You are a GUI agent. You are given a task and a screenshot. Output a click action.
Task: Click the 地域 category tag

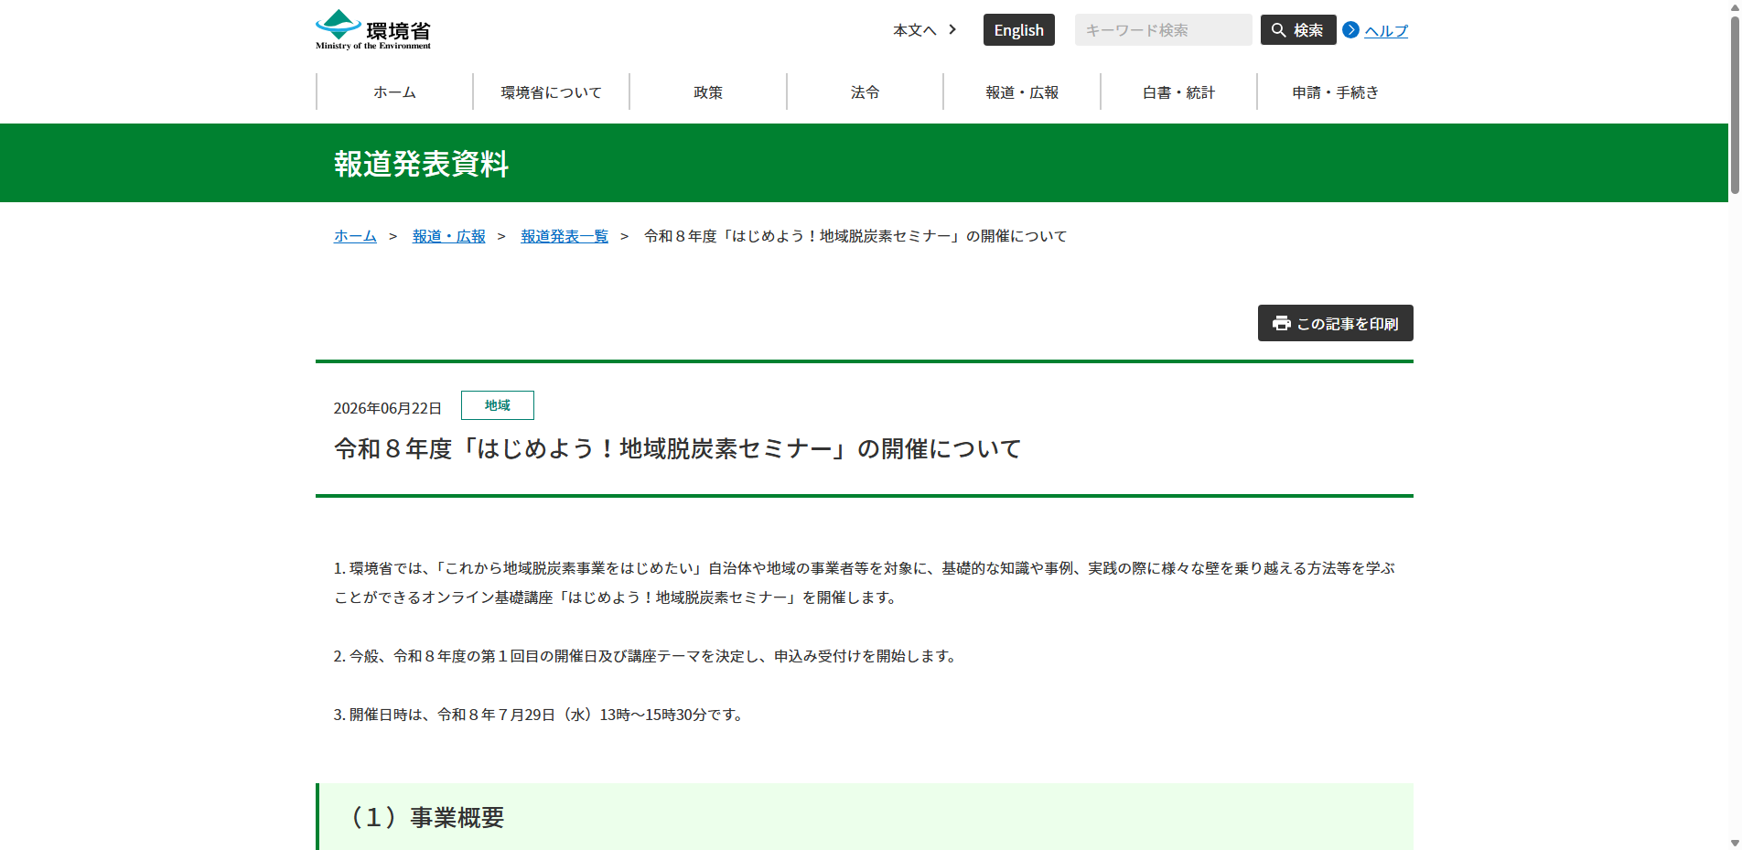point(498,405)
